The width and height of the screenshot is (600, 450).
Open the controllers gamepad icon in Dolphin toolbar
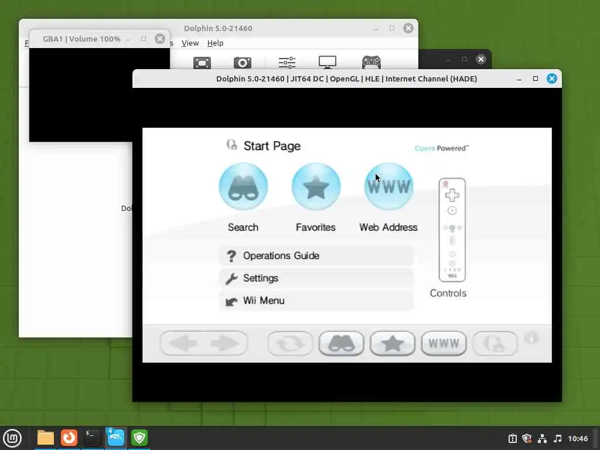(371, 62)
